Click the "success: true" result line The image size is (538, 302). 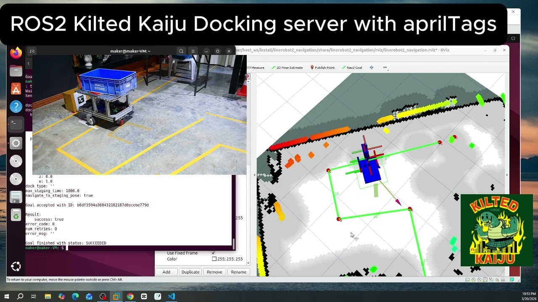pos(49,219)
